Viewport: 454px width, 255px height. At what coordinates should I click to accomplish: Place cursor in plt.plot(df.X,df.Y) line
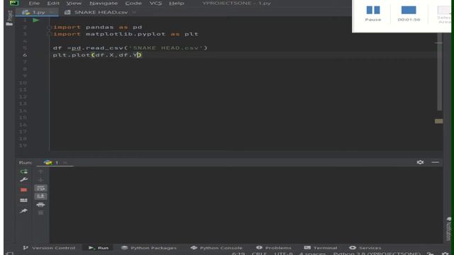pos(97,55)
